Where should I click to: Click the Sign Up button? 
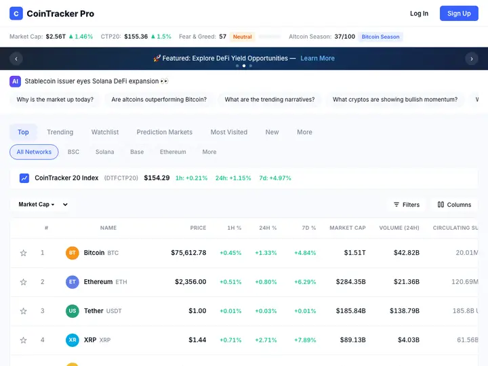click(x=459, y=14)
